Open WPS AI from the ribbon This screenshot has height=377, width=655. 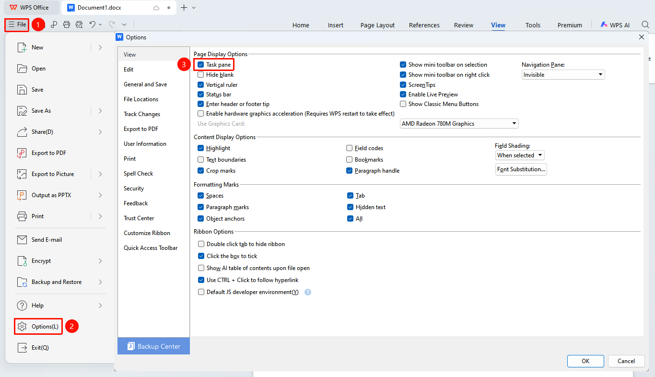click(615, 25)
